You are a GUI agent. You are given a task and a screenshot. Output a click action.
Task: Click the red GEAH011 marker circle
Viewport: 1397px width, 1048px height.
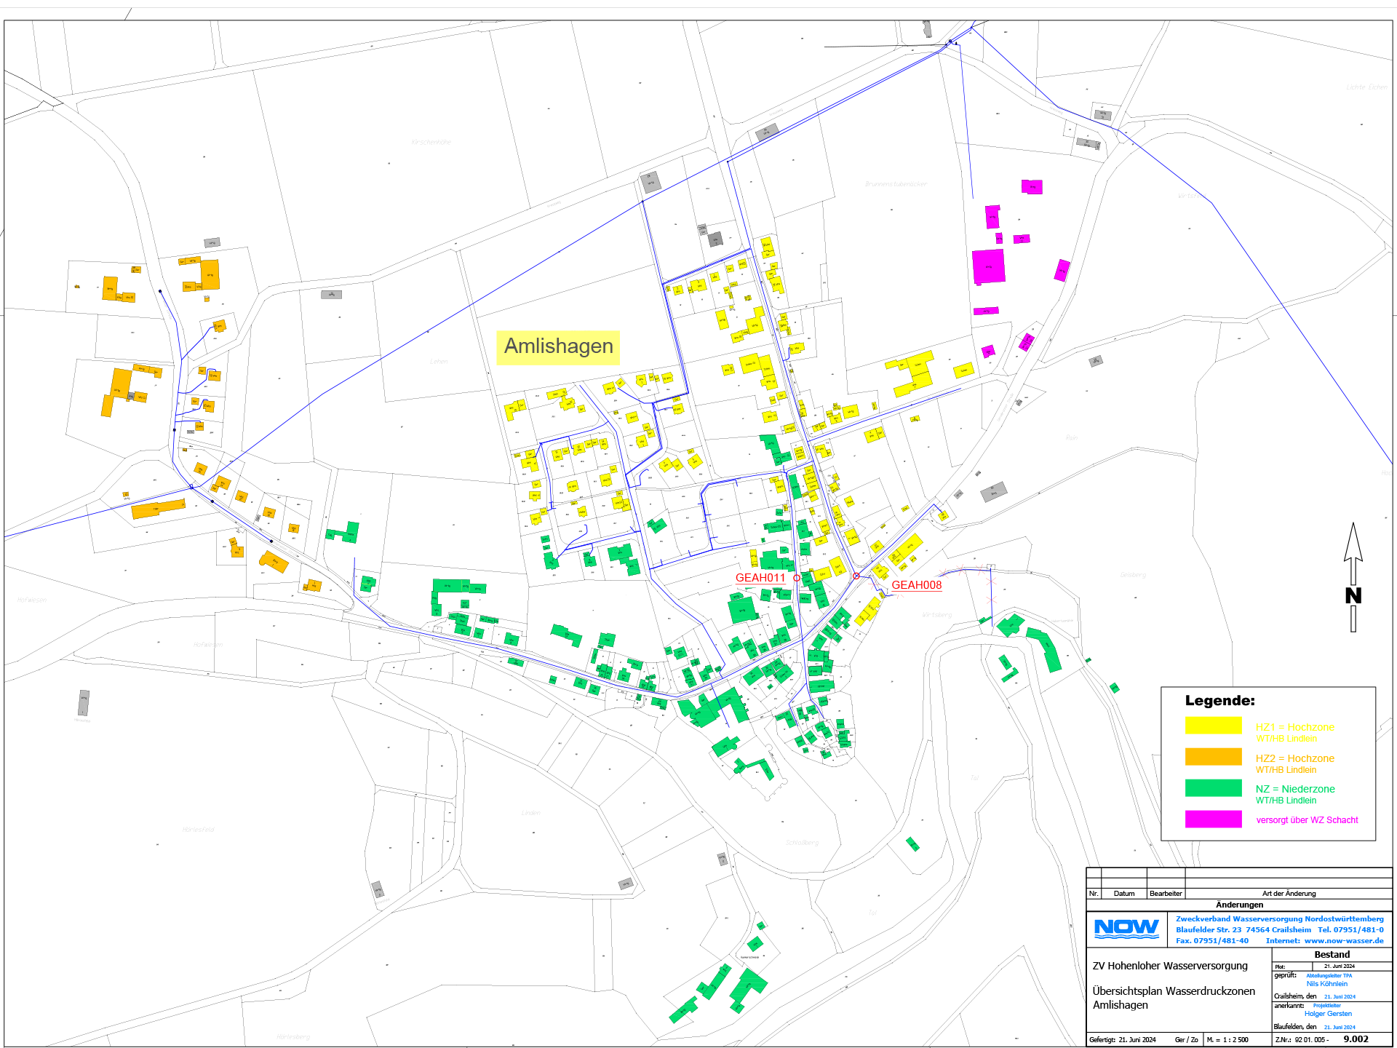[797, 578]
